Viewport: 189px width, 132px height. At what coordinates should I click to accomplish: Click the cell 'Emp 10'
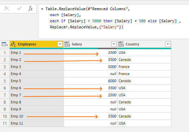coord(36,117)
